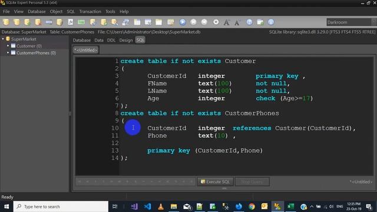Select the SQL tab
This screenshot has height=212, width=377.
(x=140, y=40)
